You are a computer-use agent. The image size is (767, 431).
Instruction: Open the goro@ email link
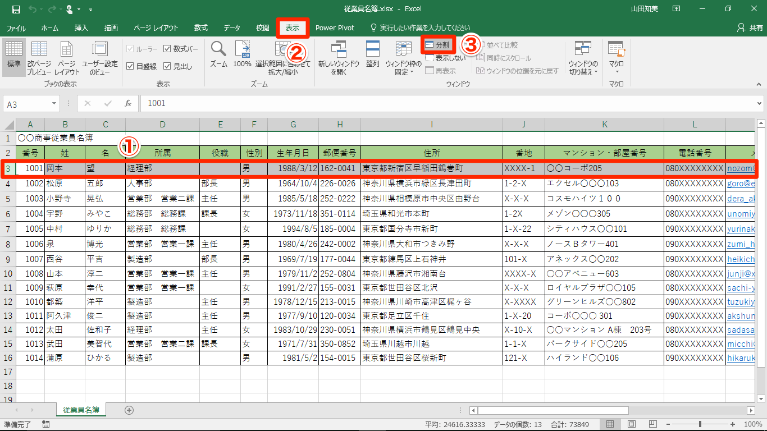[x=740, y=183]
